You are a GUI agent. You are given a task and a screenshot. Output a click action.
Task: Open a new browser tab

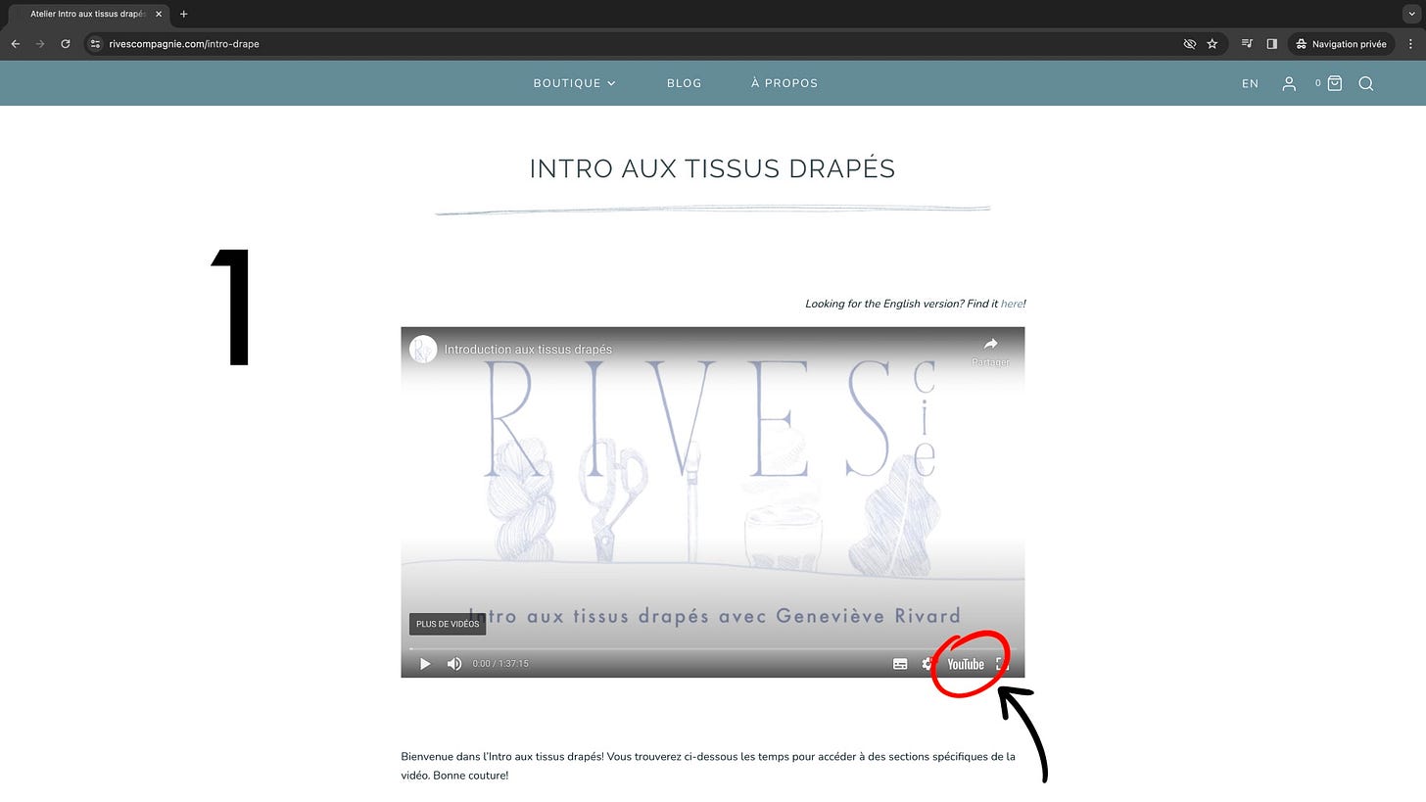pos(183,14)
